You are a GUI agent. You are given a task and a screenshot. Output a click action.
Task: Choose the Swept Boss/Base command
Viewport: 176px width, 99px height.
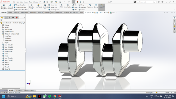click(20, 5)
